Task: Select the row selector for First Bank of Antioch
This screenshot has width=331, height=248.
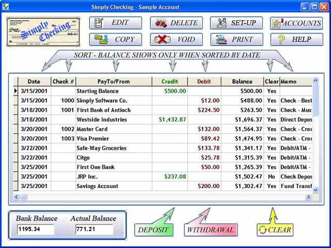Action: (16, 110)
